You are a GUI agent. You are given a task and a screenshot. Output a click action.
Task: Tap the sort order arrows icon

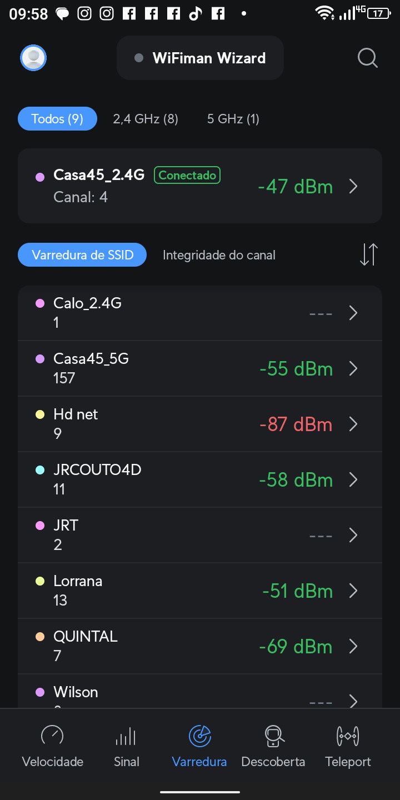tap(368, 254)
